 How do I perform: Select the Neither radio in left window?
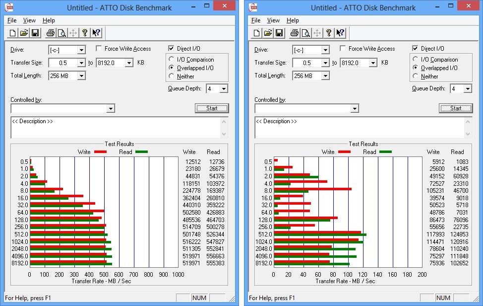pyautogui.click(x=172, y=76)
